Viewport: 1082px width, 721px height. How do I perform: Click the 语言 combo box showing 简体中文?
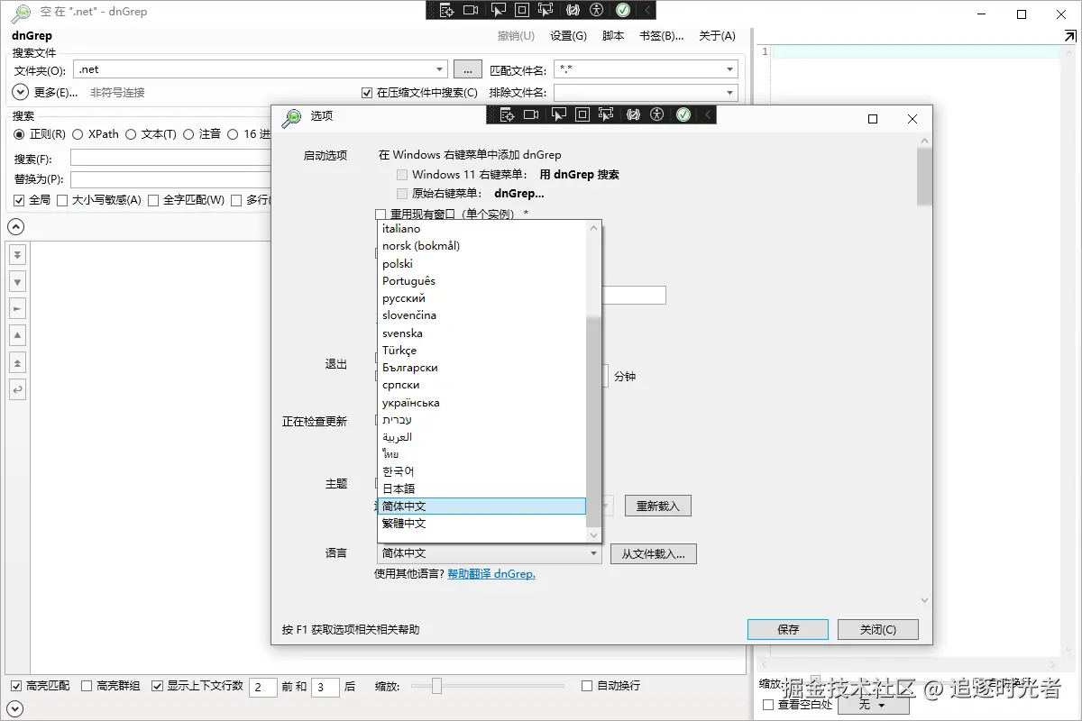point(489,553)
